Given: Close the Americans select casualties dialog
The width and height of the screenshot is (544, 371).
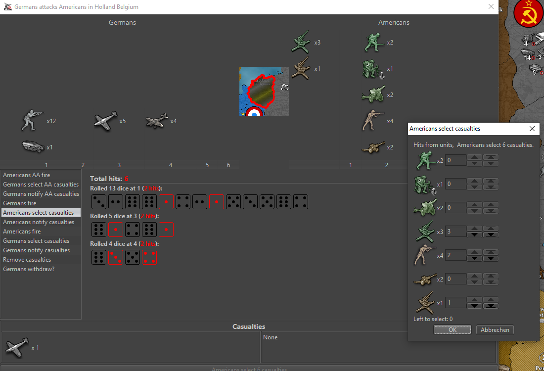Looking at the screenshot, I should 532,129.
